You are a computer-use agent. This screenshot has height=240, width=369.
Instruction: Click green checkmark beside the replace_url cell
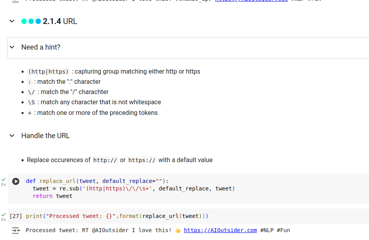click(4, 180)
